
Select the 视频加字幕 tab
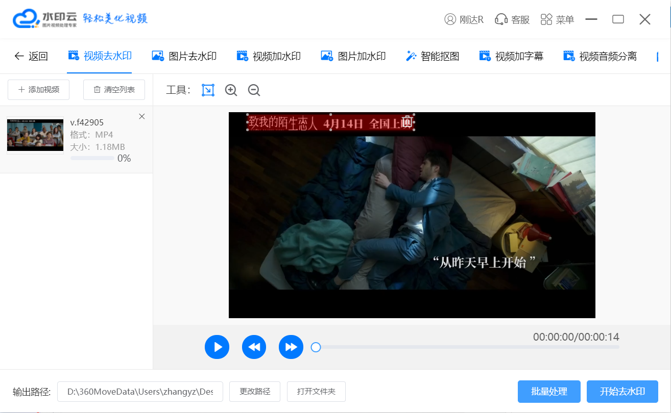click(x=511, y=56)
